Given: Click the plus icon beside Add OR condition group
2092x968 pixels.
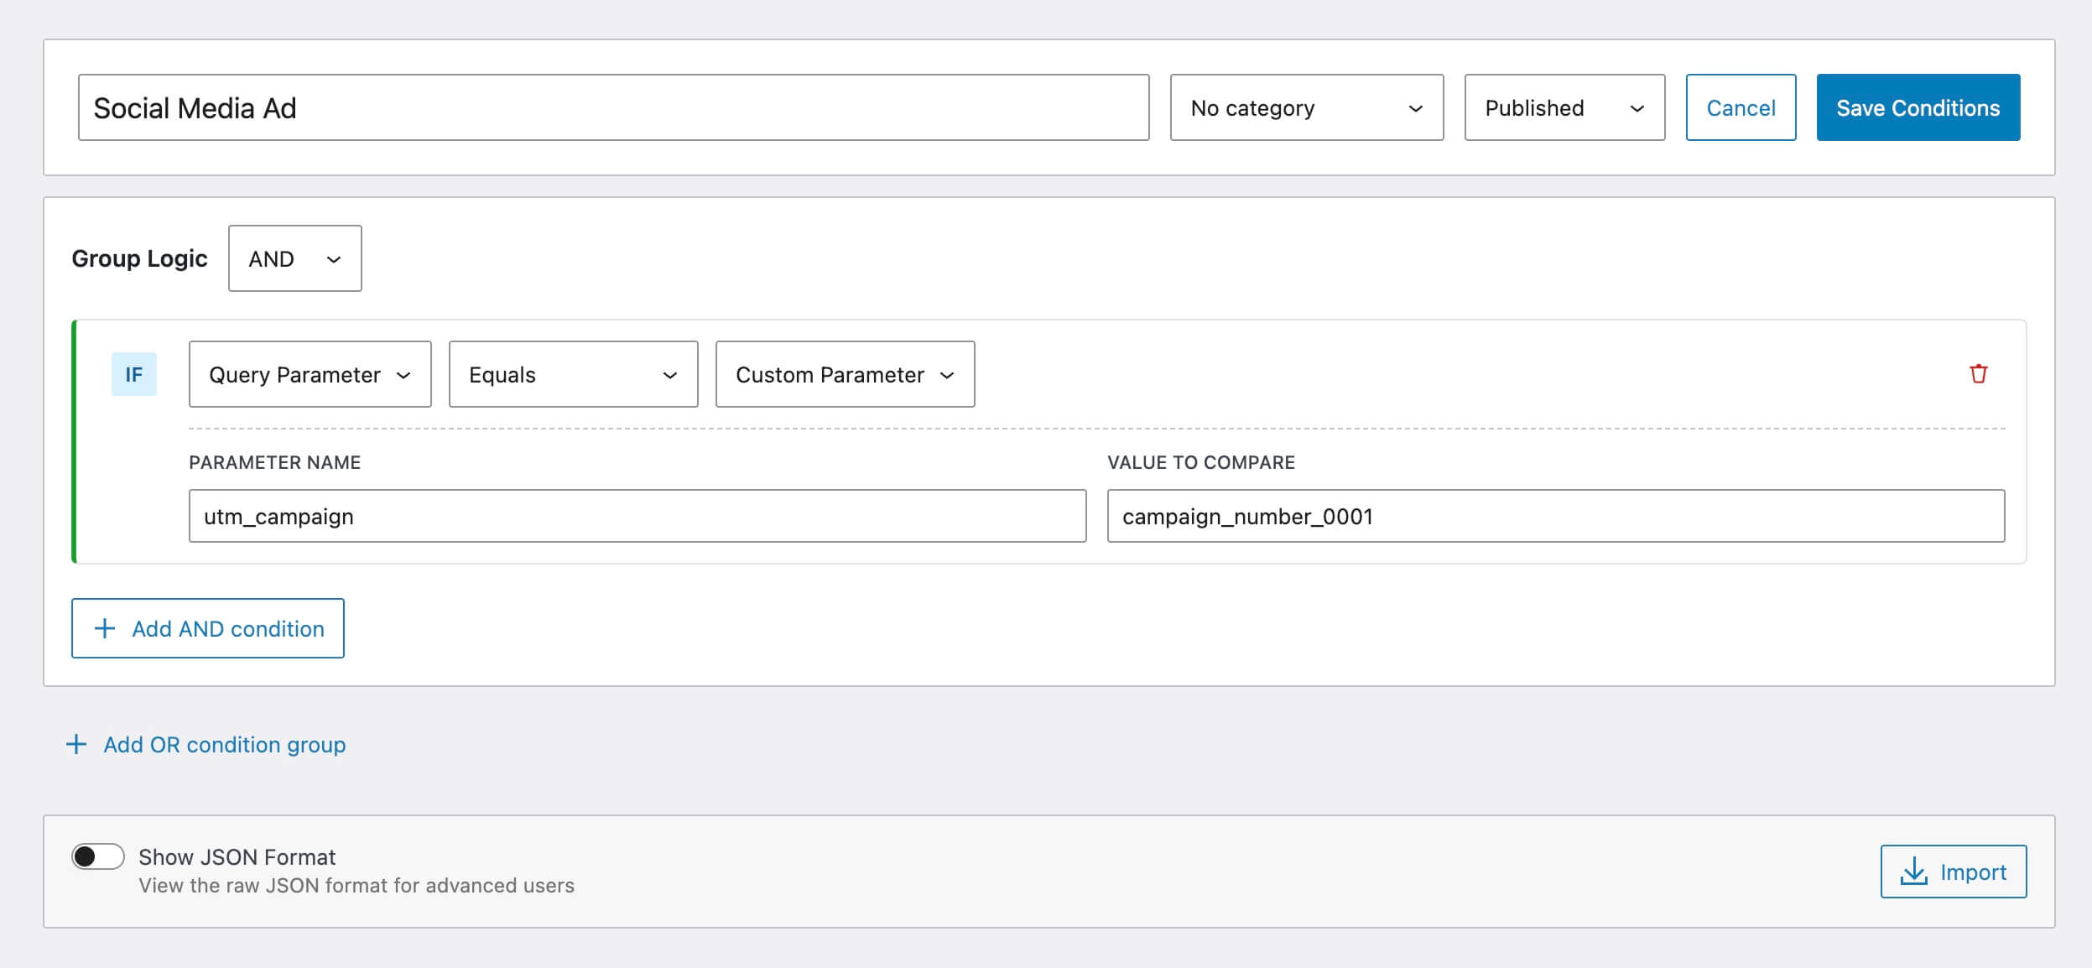Looking at the screenshot, I should (x=77, y=743).
